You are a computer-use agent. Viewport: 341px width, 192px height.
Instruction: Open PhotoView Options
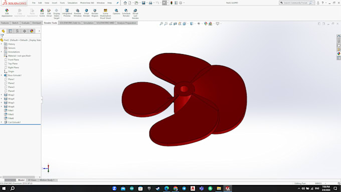116,12
